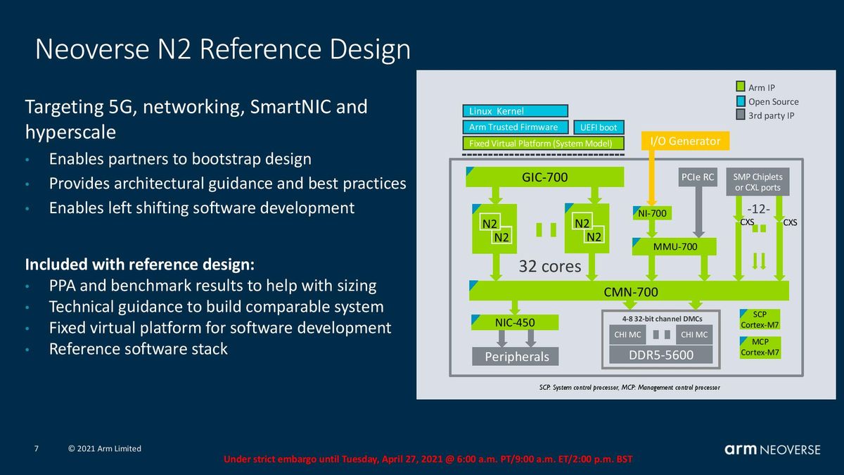
Task: Click the '© 2021 Arm Limited' copyright text
Action: 105,448
